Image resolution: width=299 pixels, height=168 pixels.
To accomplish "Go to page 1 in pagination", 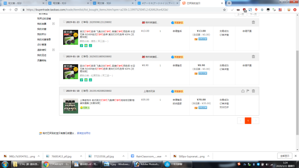I will pyautogui.click(x=248, y=121).
